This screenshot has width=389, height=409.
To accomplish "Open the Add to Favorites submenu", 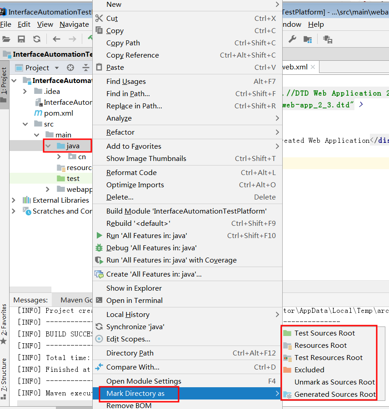I will tap(187, 146).
